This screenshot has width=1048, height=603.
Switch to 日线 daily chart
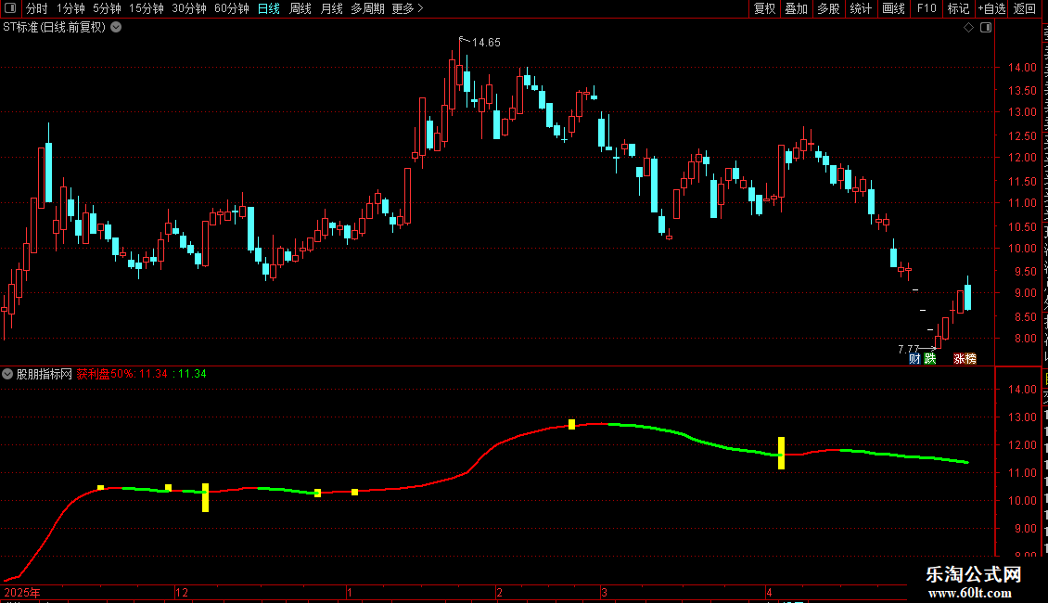click(269, 8)
